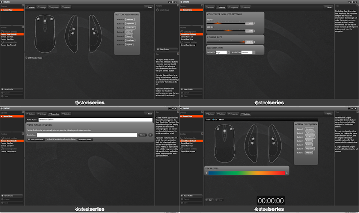Viewport: 359px width, 213px height.
Task: Click Add Application button
Action: pos(36,139)
